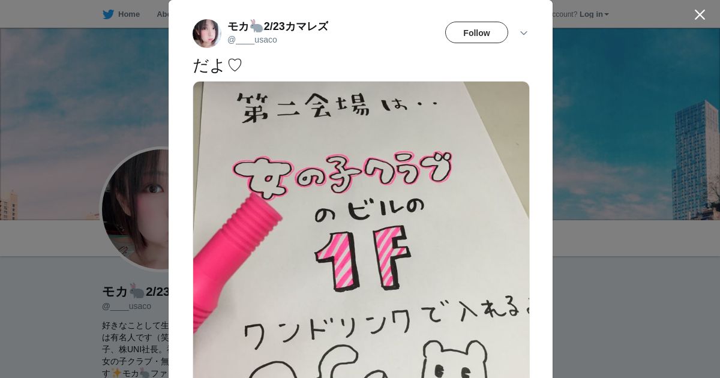This screenshot has width=720, height=378.
Task: Go to the Home menu item
Action: (x=128, y=14)
